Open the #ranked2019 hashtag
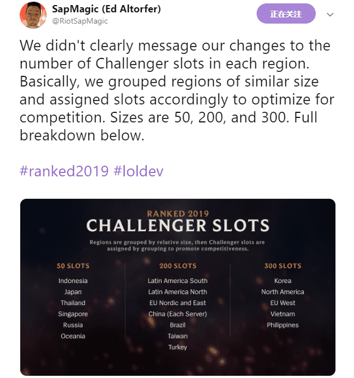The height and width of the screenshot is (378, 354). coord(64,171)
